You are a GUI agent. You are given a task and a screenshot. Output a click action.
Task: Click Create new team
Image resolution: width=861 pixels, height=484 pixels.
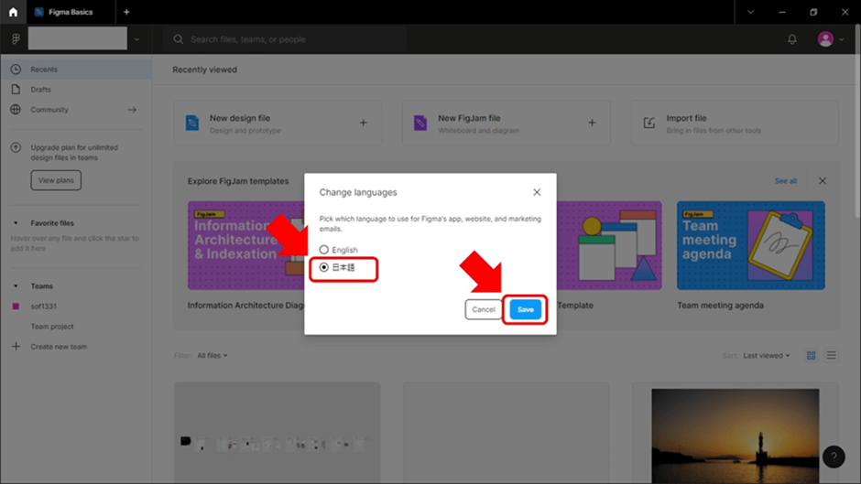59,347
